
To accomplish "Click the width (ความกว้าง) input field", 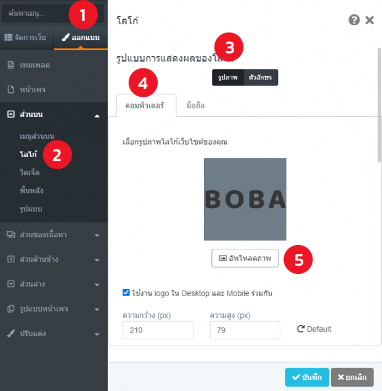I will 158,330.
